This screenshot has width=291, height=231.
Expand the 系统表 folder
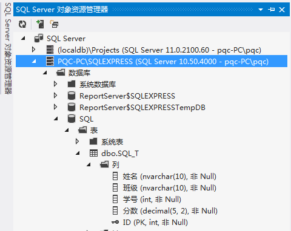(77, 142)
